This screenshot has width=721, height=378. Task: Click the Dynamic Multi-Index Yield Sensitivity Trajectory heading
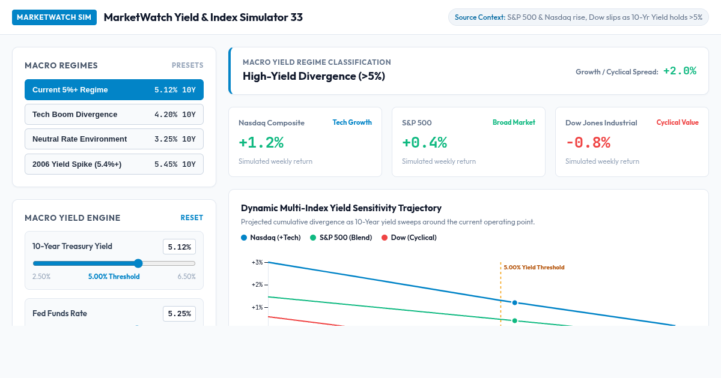pos(341,208)
